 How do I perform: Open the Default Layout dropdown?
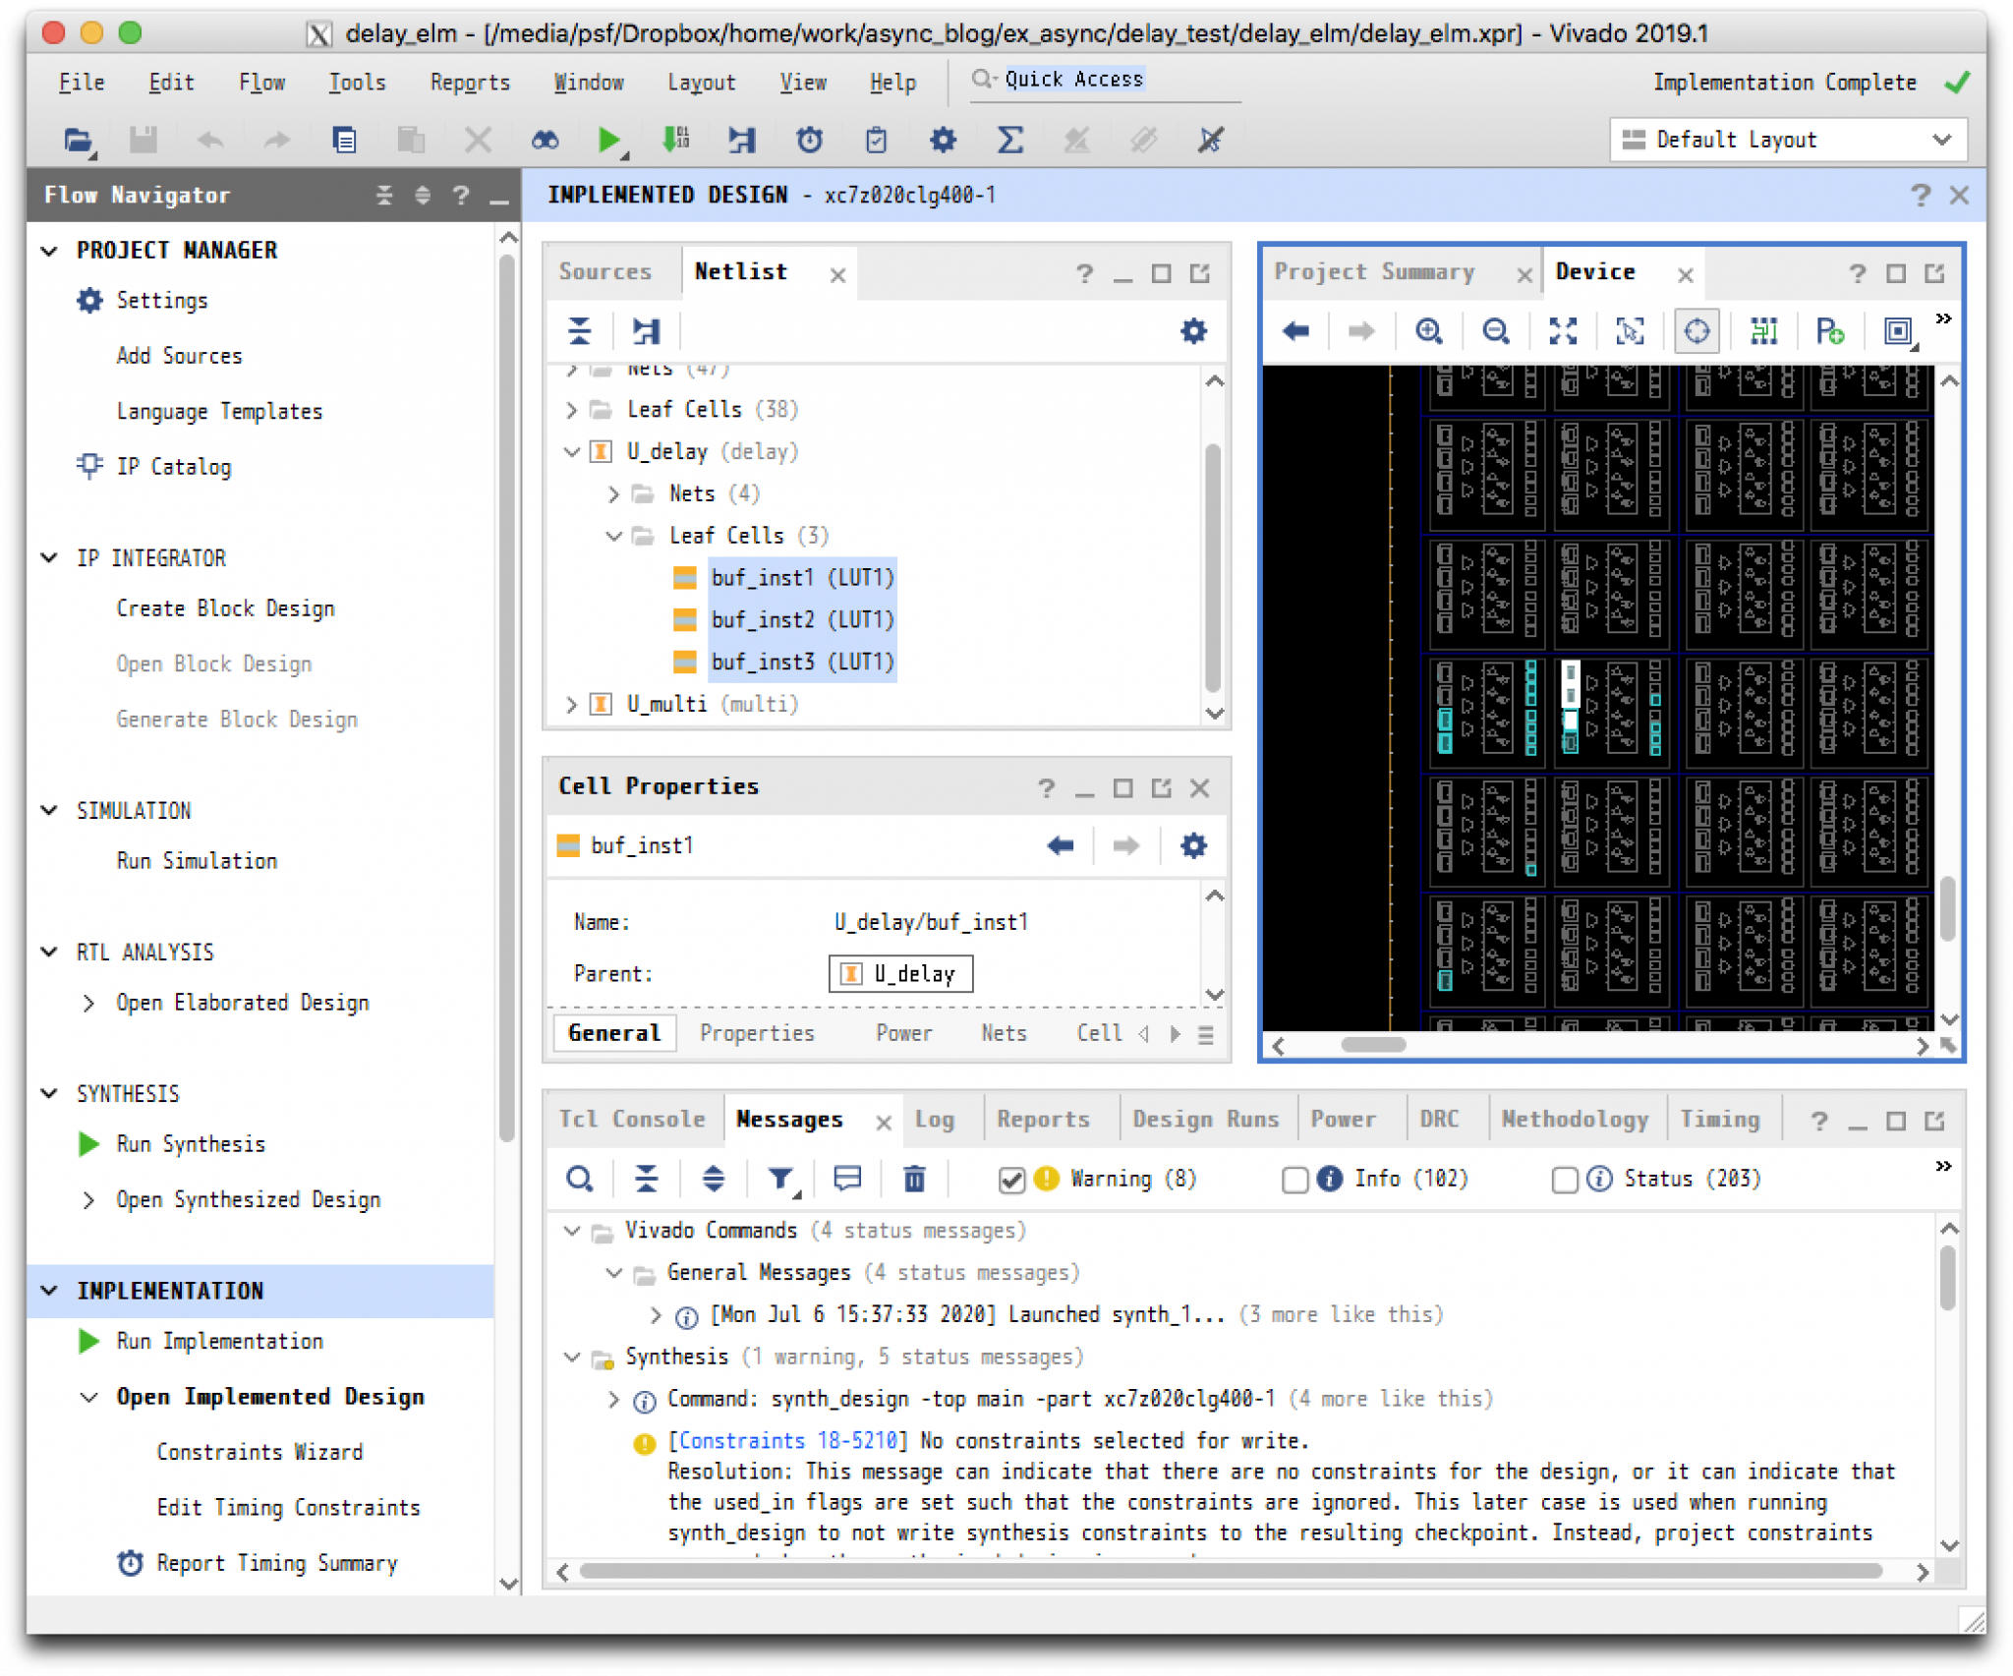tap(1788, 140)
